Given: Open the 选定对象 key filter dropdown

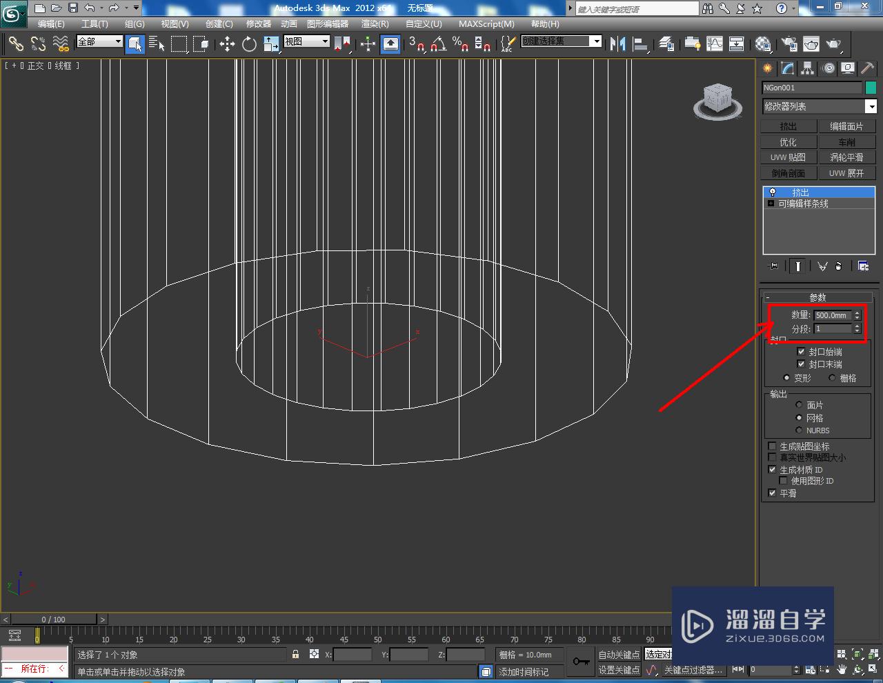Looking at the screenshot, I should [x=658, y=654].
